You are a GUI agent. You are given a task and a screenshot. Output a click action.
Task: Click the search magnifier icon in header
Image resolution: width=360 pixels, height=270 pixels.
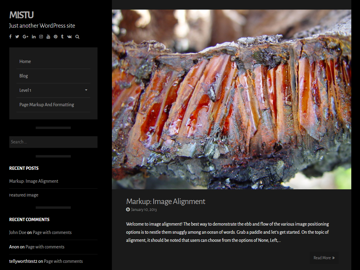[x=77, y=37]
